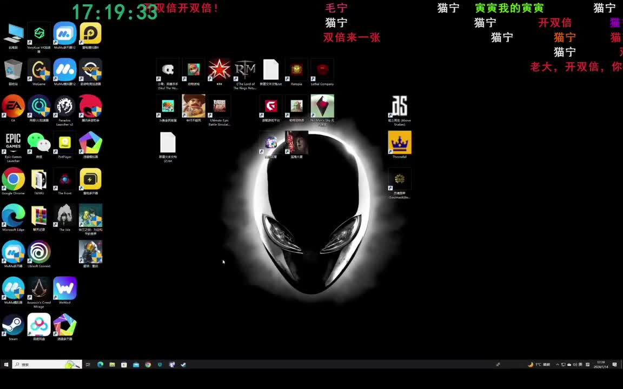The width and height of the screenshot is (623, 389).
Task: Select the Soulmask game shortcut
Action: (400, 183)
